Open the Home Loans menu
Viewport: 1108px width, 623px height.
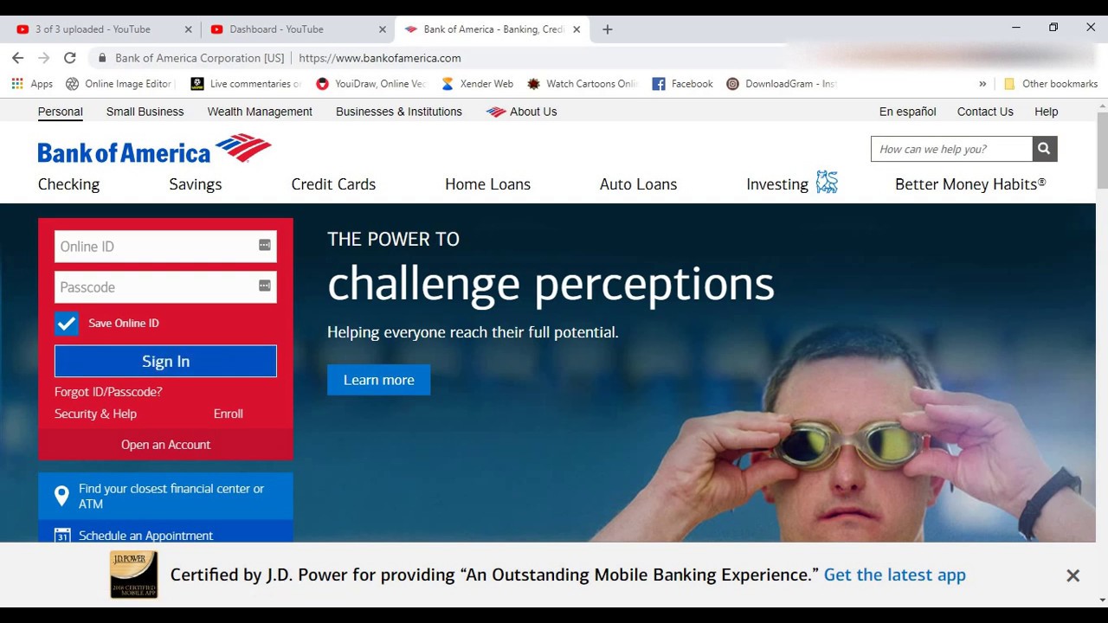pos(487,184)
